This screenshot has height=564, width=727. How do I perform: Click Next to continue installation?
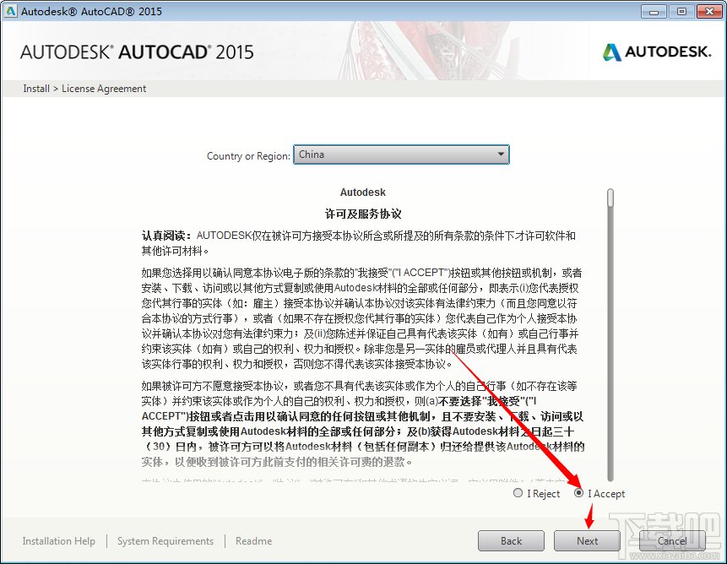pos(587,540)
